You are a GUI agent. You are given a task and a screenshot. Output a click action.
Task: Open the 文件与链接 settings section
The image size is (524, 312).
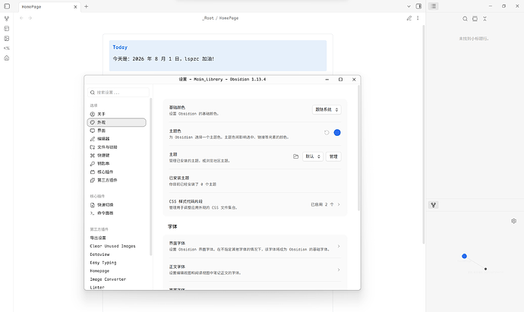(x=117, y=147)
